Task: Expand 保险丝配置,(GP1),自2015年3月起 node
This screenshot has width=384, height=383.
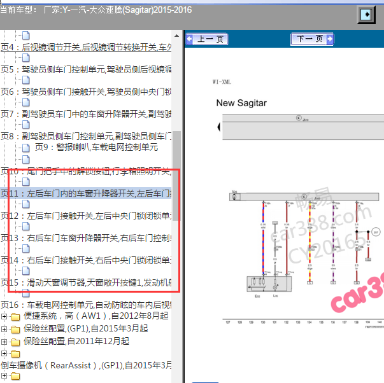Action: [x=4, y=329]
